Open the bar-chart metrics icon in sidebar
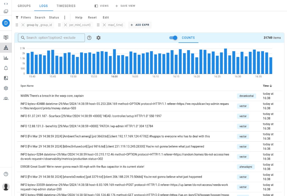 pyautogui.click(x=6, y=58)
